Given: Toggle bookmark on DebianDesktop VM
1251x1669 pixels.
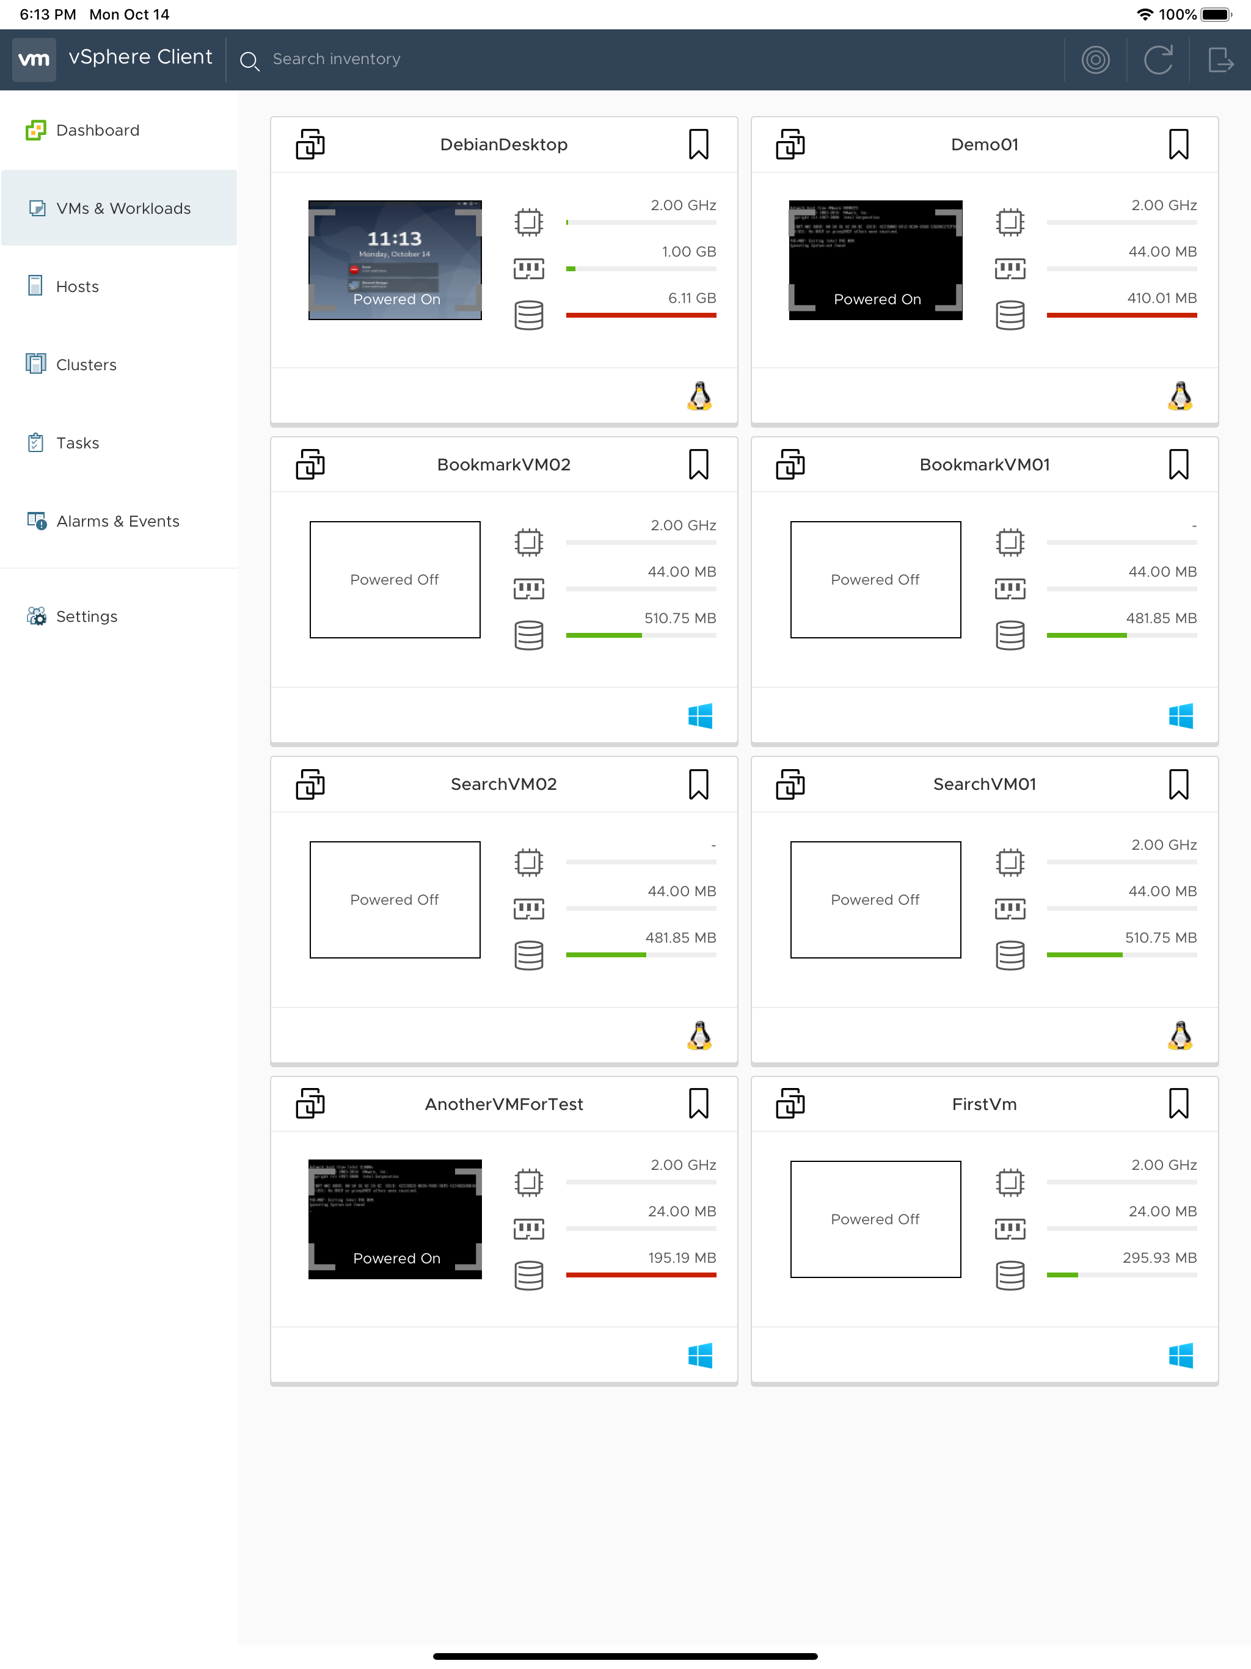Looking at the screenshot, I should 698,144.
